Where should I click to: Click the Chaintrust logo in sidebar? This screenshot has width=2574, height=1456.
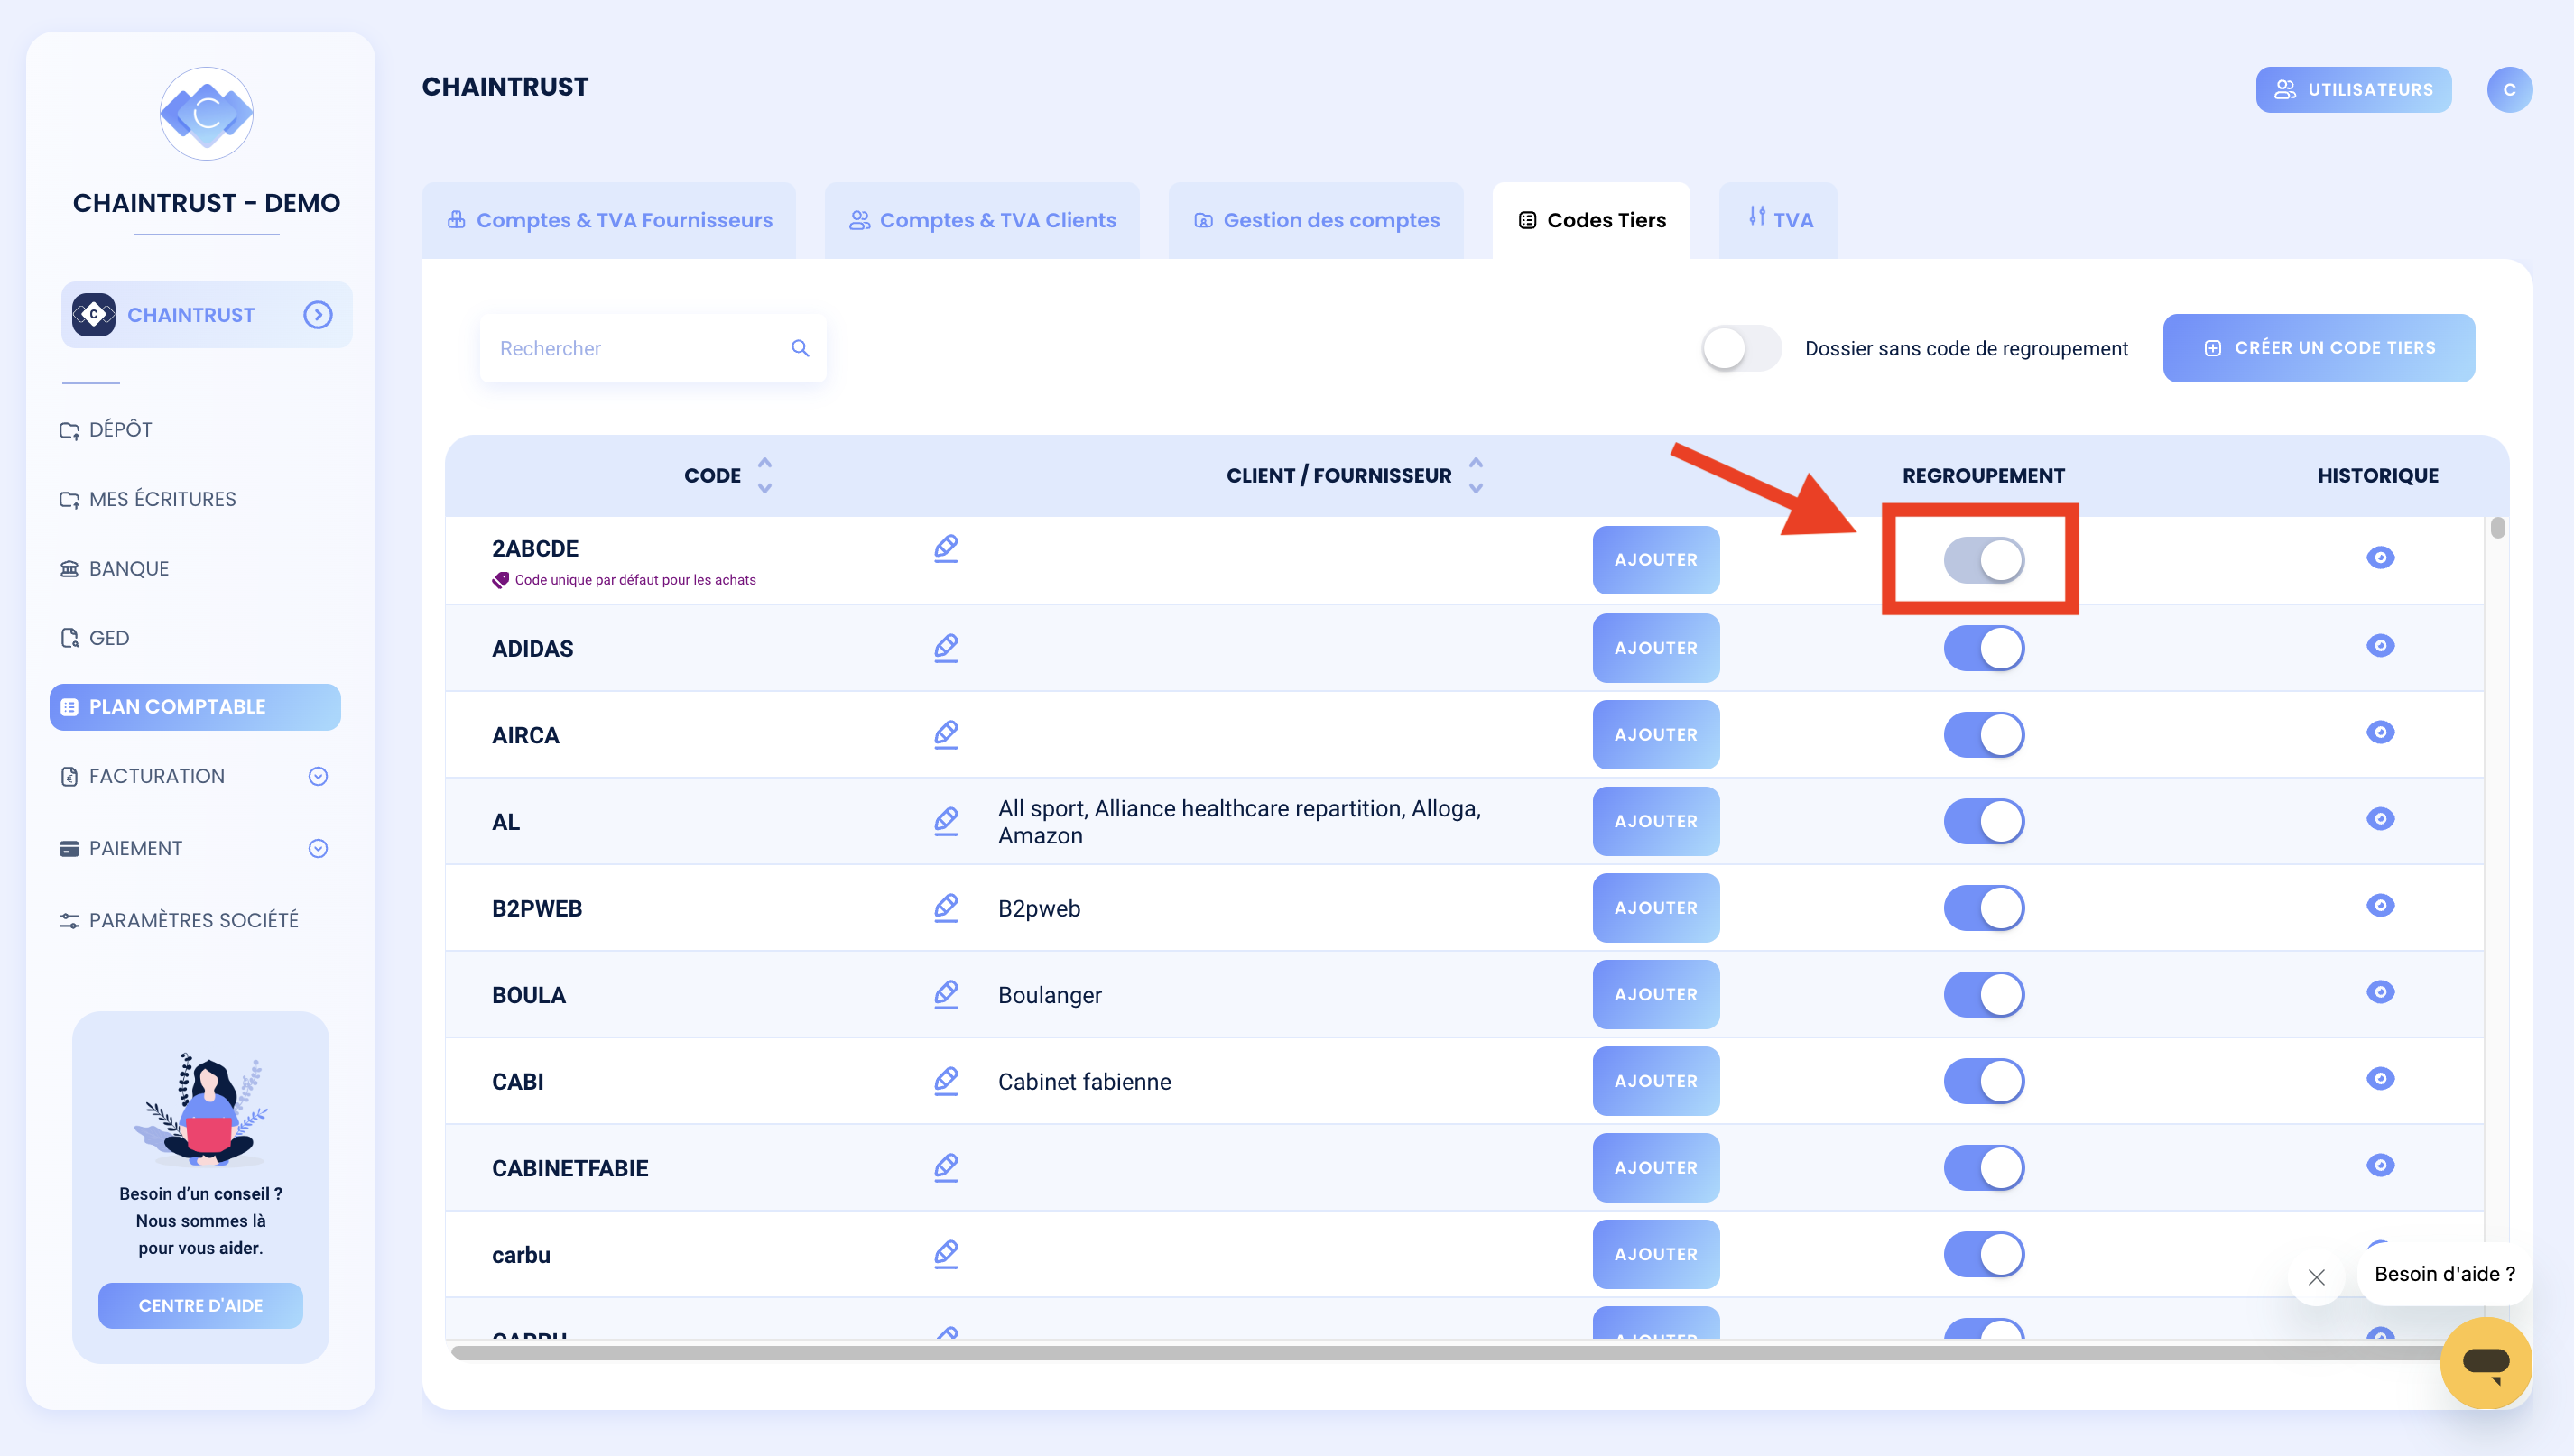click(206, 113)
